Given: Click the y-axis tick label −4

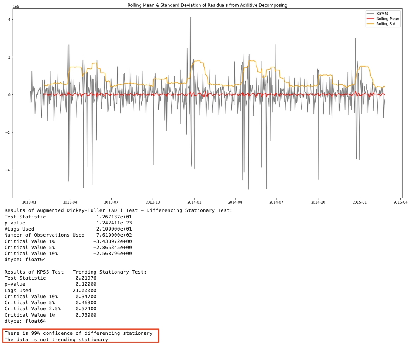Looking at the screenshot, I should [8, 170].
